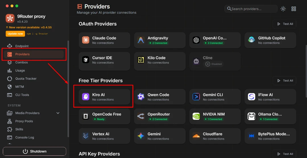Click the 'v0.4.20' version label
Screen dimensions: 307x158
22,22
